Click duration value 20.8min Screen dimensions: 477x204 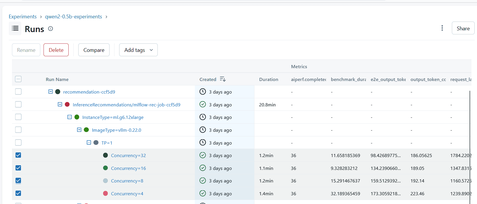267,105
